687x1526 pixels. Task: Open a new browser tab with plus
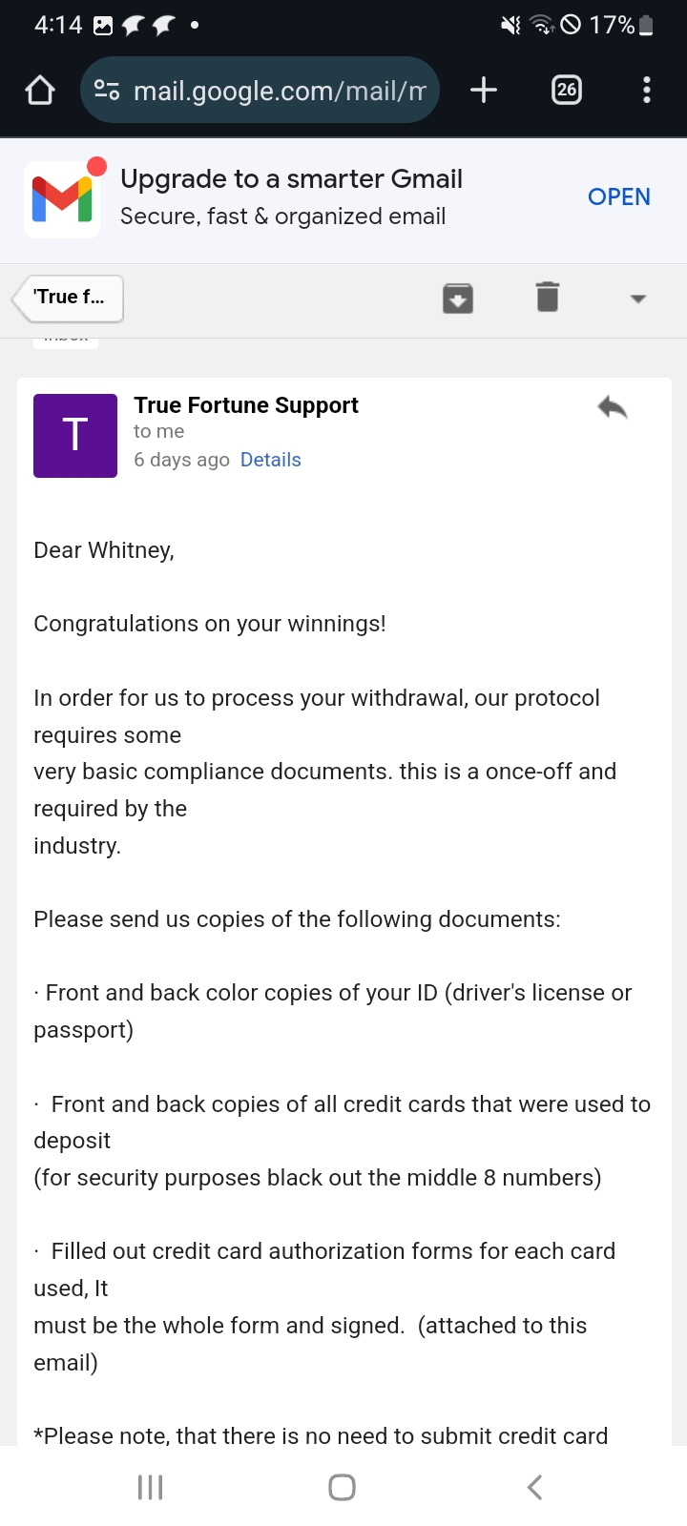coord(484,91)
